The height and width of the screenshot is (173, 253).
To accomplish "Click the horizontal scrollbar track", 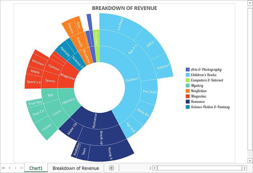I will pos(200,168).
